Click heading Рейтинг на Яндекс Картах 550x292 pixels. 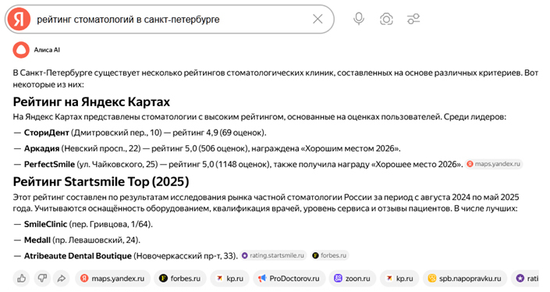click(x=91, y=101)
